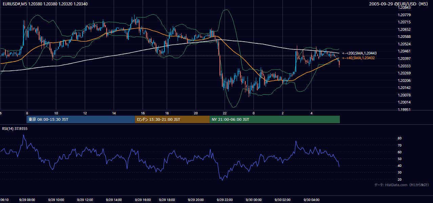Click price axis value 1.20652
The image size is (433, 203).
point(405,29)
